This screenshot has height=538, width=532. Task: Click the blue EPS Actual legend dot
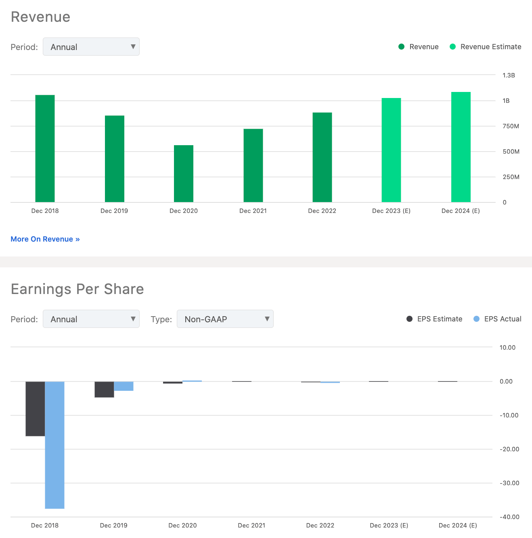476,319
